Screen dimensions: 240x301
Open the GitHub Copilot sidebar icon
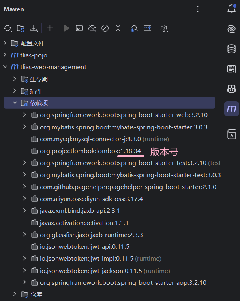point(232,89)
